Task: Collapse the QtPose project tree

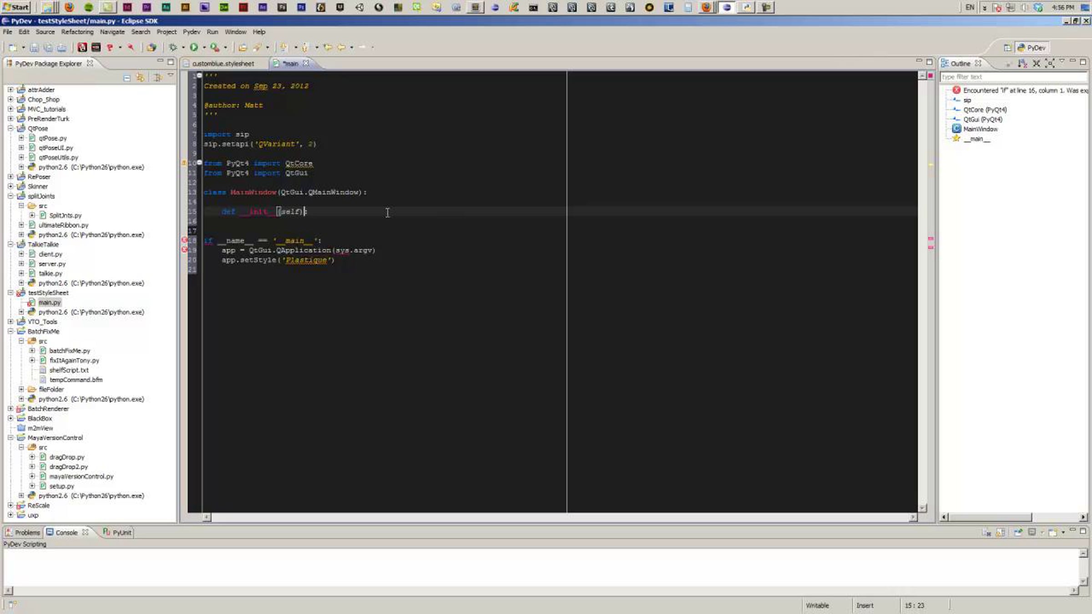Action: pyautogui.click(x=10, y=128)
